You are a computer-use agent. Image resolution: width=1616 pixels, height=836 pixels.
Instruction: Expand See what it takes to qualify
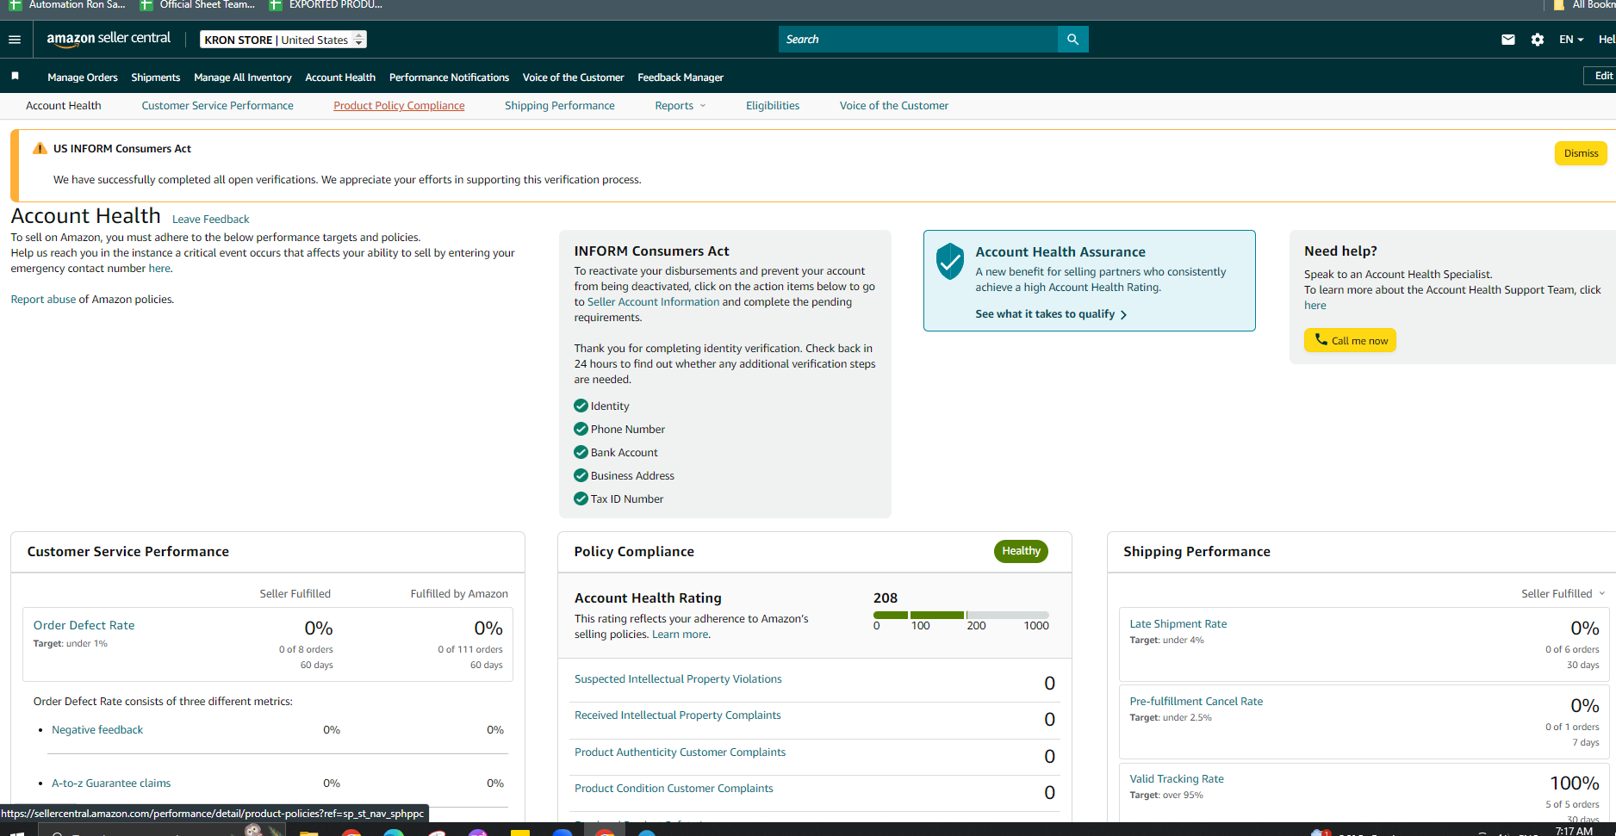click(1051, 314)
